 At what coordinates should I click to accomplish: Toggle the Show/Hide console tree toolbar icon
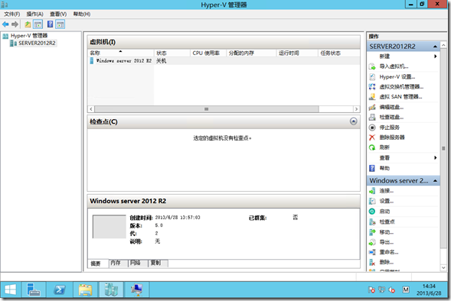pyautogui.click(x=38, y=24)
